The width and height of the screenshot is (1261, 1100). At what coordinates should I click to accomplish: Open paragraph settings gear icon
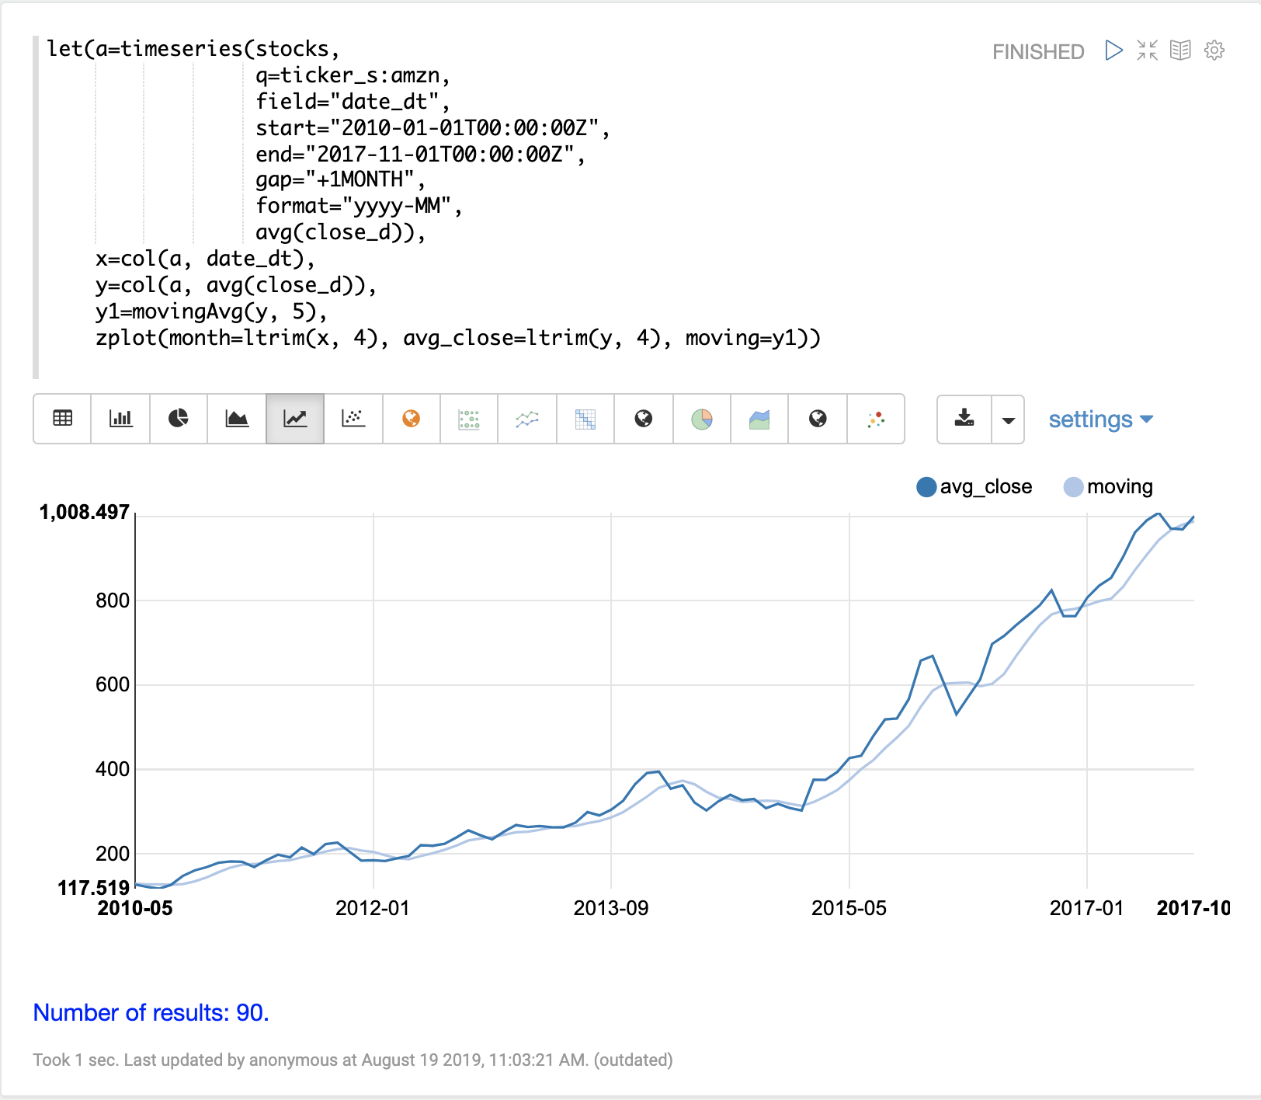point(1214,50)
